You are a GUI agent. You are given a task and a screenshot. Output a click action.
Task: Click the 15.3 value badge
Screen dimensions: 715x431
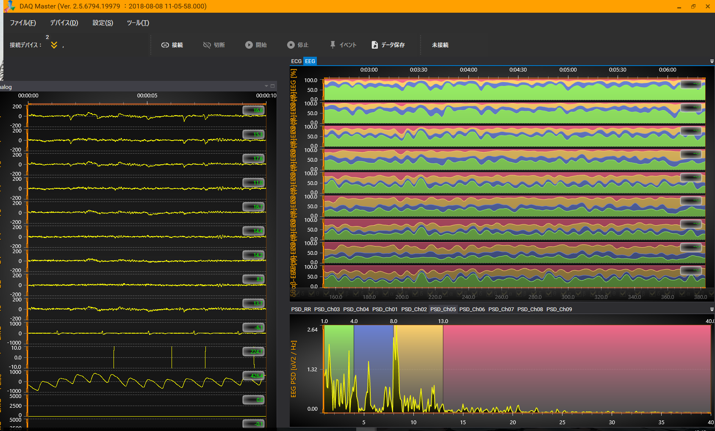coord(254,135)
